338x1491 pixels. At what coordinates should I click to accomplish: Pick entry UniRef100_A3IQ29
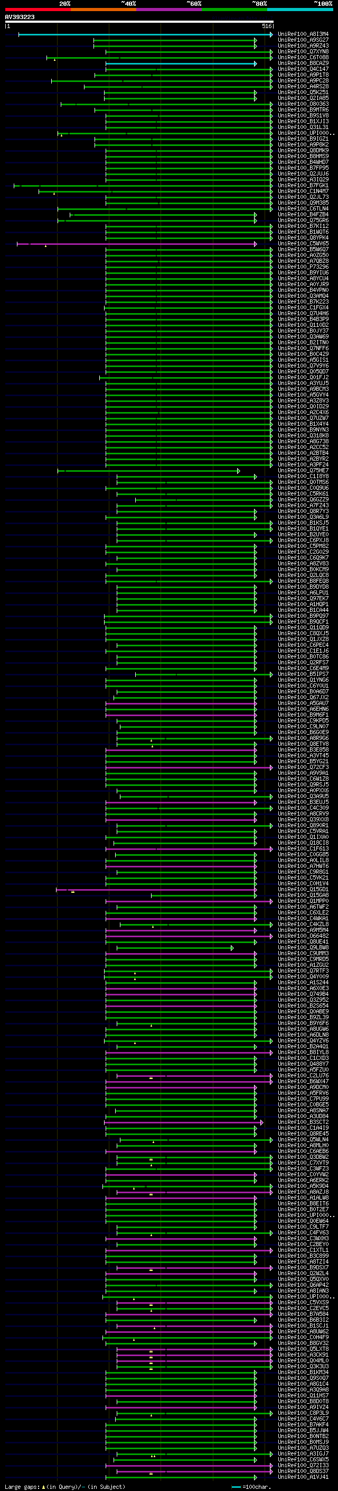[303, 179]
